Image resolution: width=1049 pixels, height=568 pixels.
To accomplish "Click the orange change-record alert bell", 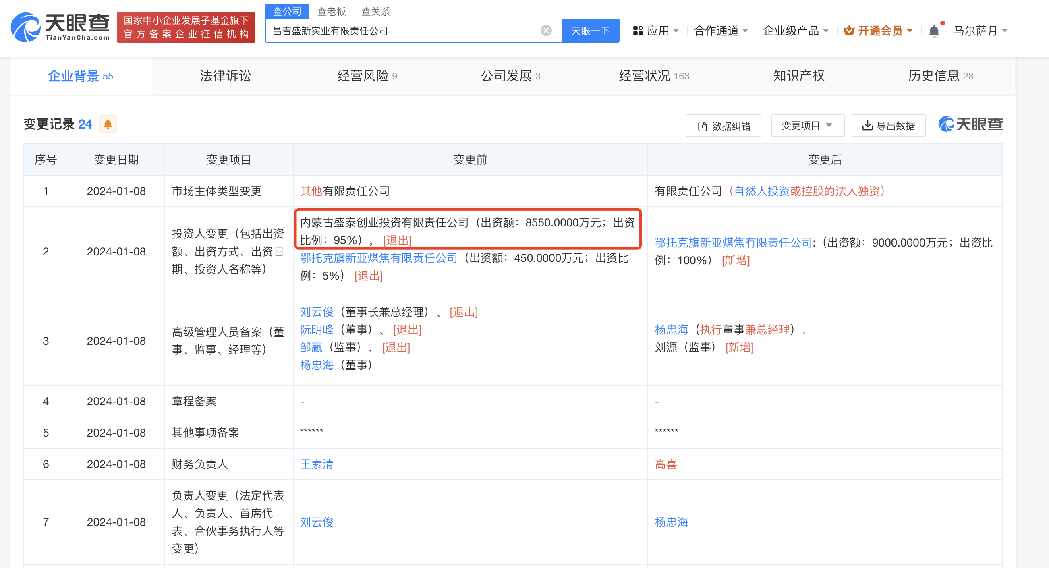I will (108, 124).
